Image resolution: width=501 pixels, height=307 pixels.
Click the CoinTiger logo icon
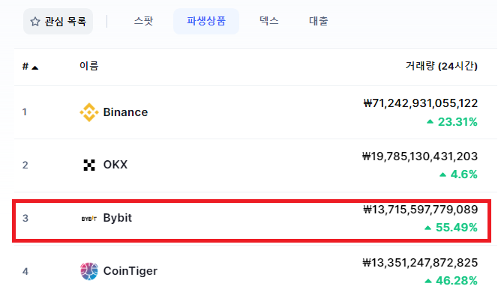click(x=88, y=271)
